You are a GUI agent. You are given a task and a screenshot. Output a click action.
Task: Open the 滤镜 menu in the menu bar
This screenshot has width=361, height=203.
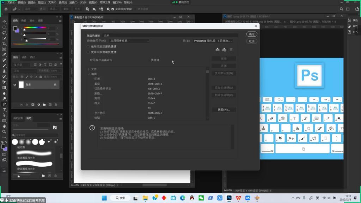[x=73, y=2]
